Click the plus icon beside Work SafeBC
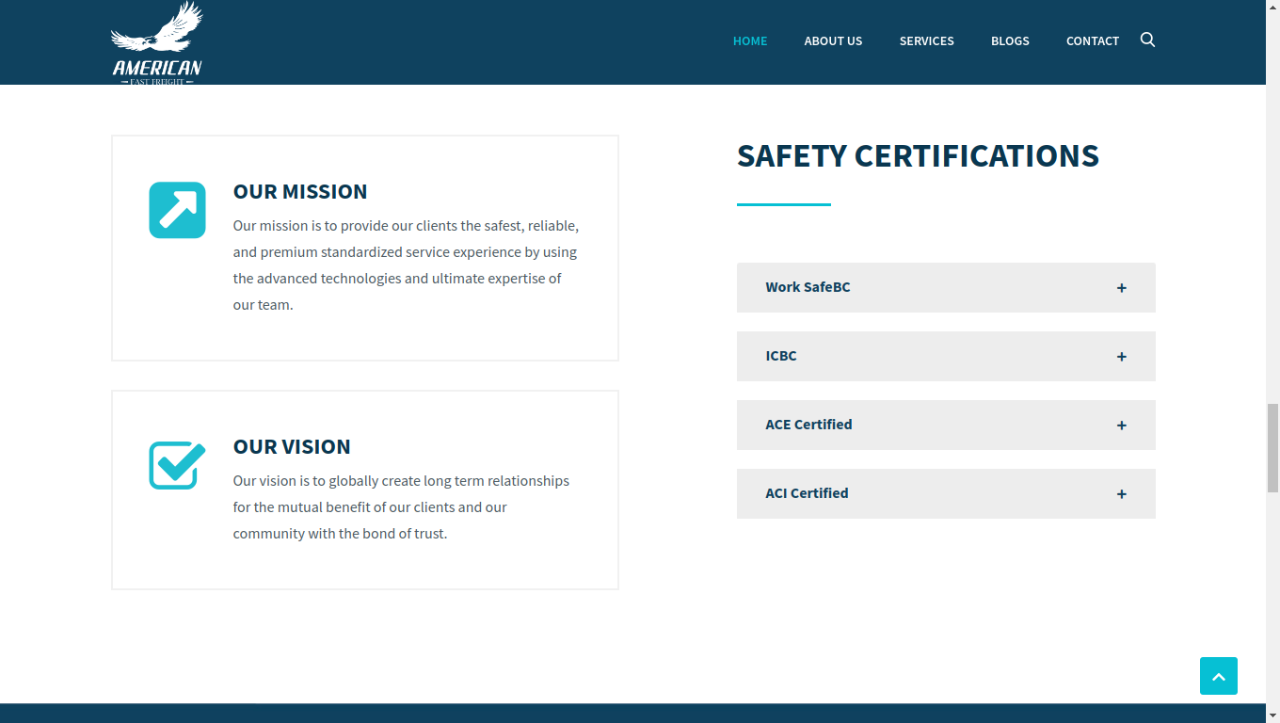 pyautogui.click(x=1121, y=288)
